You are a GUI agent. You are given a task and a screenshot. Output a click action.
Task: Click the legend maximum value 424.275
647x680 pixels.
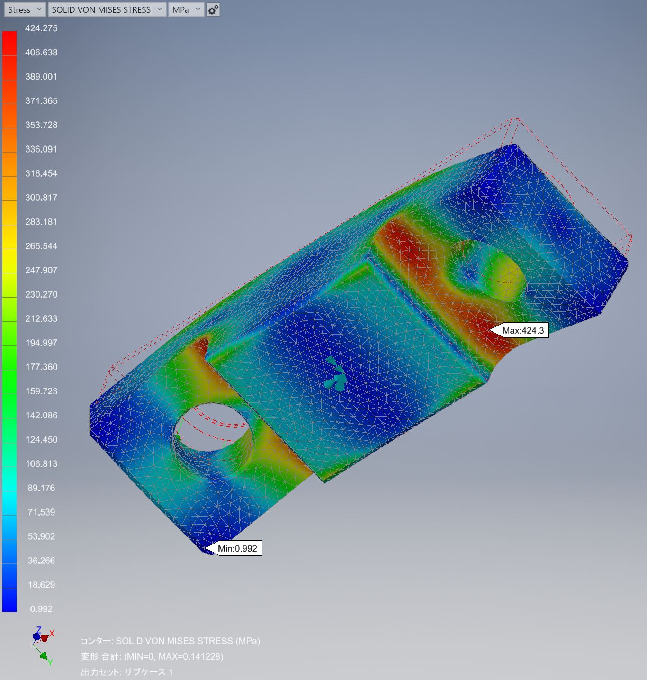[x=41, y=28]
